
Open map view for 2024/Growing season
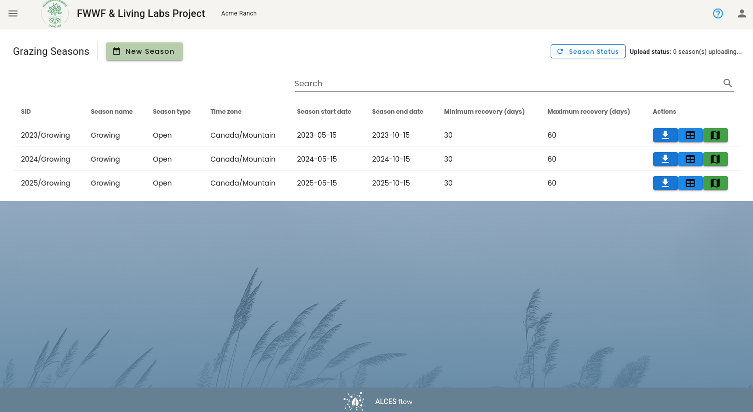715,159
